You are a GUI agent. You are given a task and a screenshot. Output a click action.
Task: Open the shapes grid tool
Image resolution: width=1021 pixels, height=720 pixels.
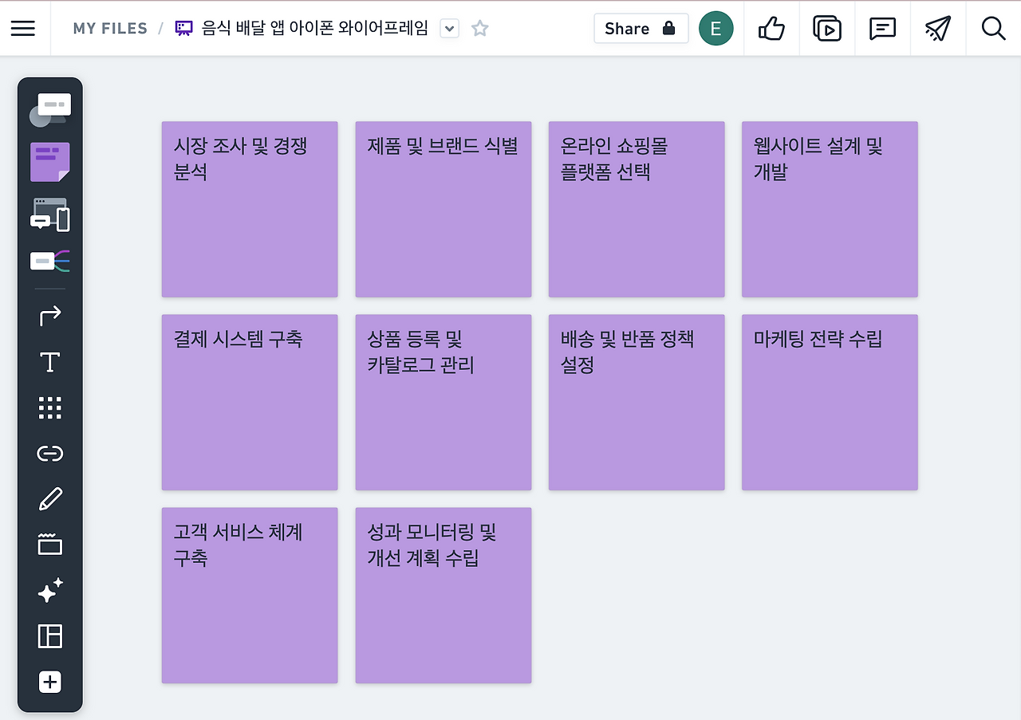(x=49, y=407)
